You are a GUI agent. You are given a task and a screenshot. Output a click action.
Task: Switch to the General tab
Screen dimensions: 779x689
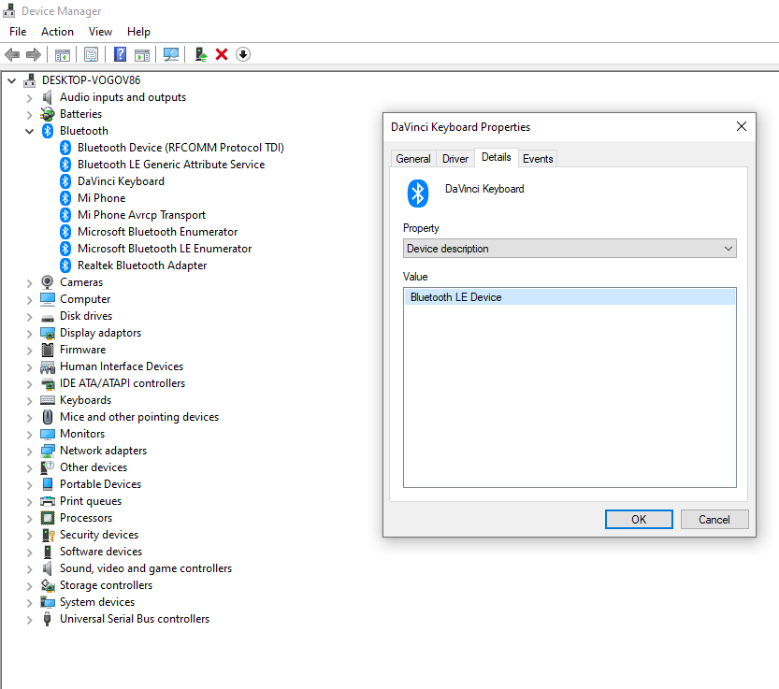(x=413, y=159)
